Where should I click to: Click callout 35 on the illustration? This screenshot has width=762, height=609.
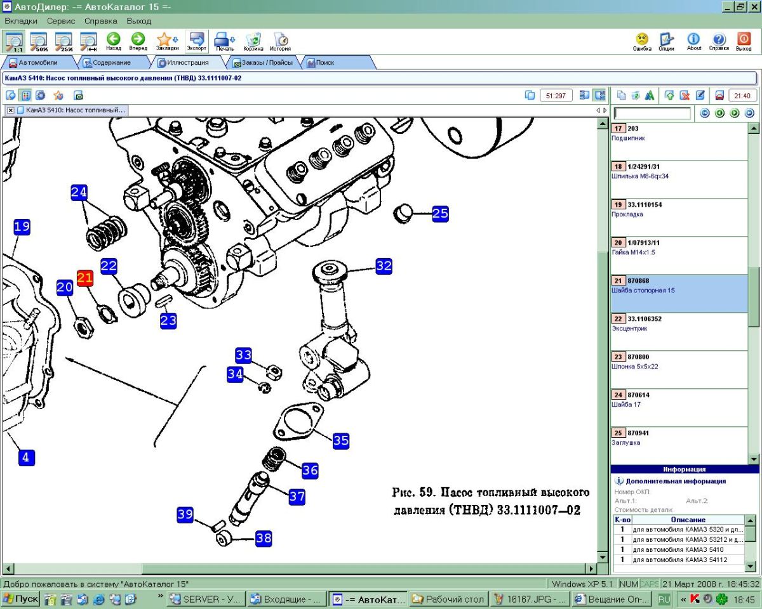point(341,440)
